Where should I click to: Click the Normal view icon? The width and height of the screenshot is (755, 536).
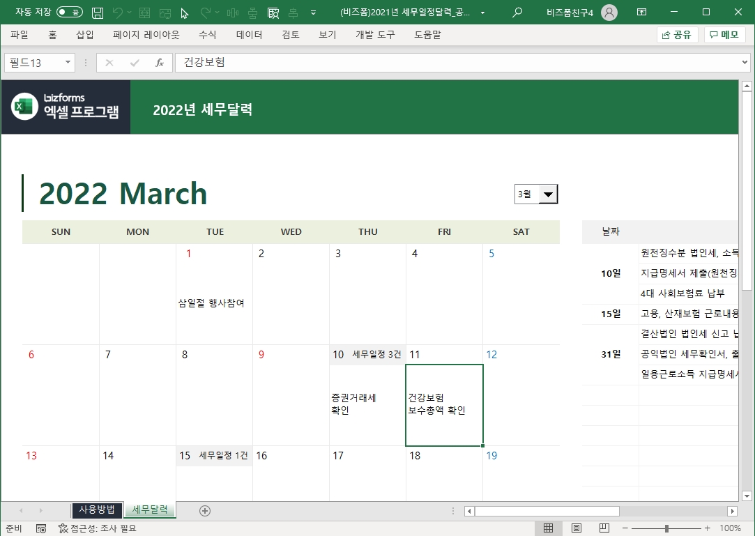pos(549,528)
